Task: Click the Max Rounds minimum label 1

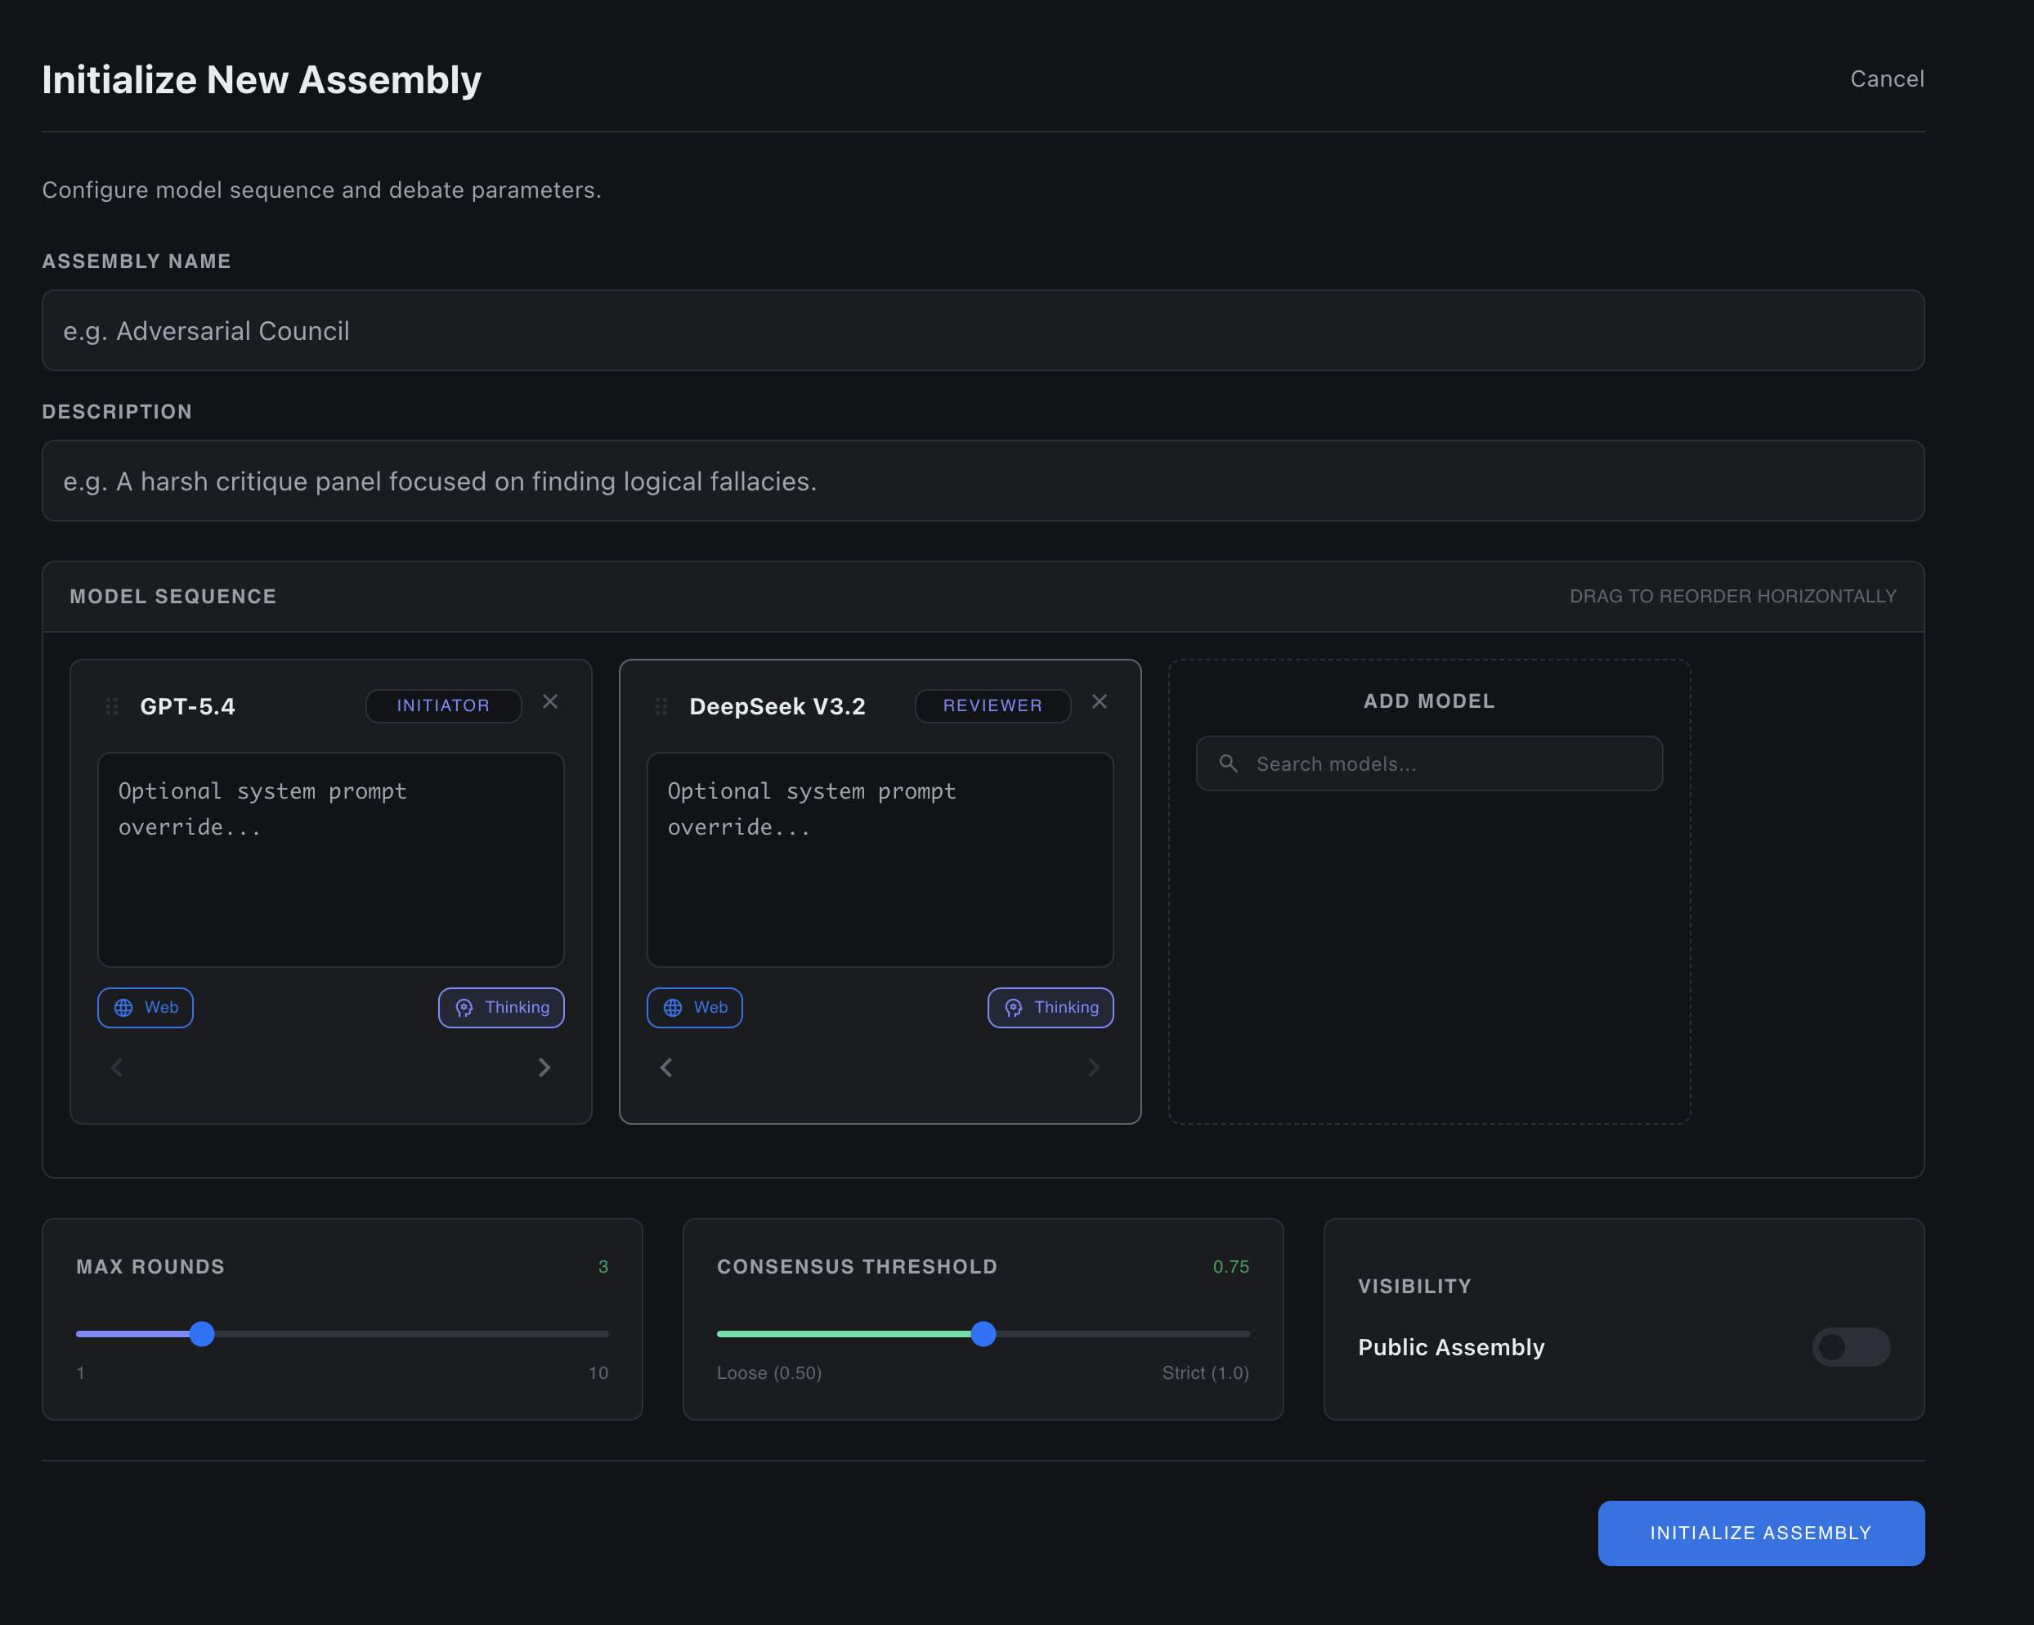Action: click(x=81, y=1373)
